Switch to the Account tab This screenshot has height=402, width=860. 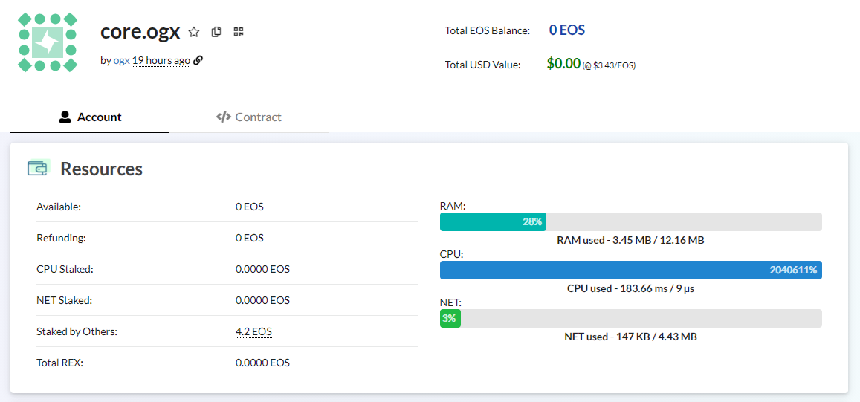click(x=90, y=117)
